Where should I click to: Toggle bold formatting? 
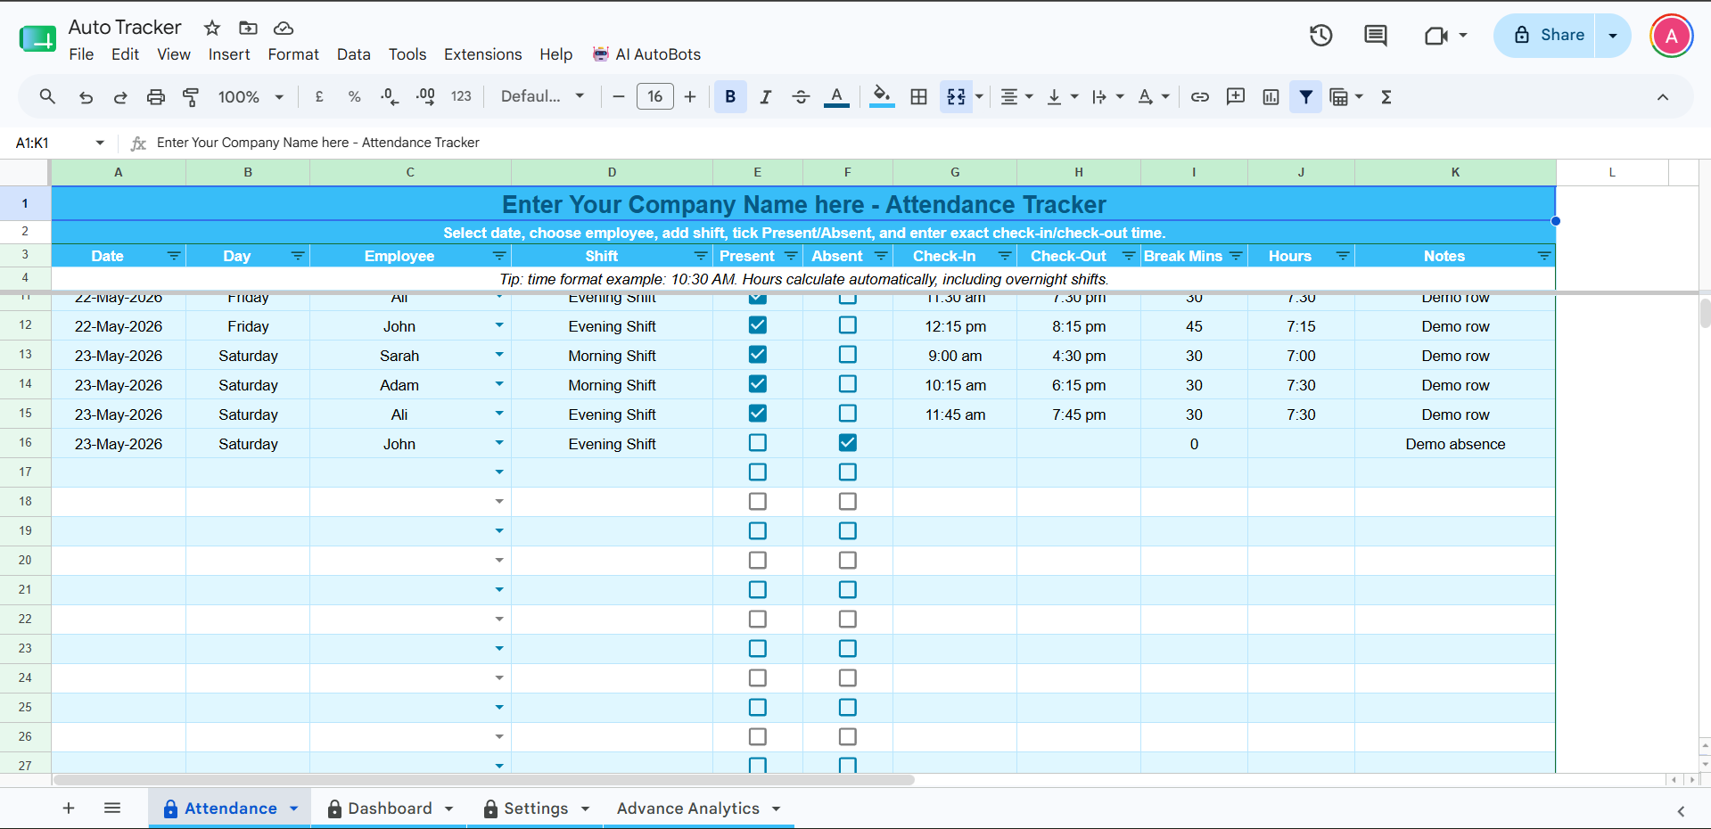point(730,96)
